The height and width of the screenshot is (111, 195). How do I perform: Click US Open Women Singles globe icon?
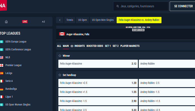pyautogui.click(x=1, y=105)
